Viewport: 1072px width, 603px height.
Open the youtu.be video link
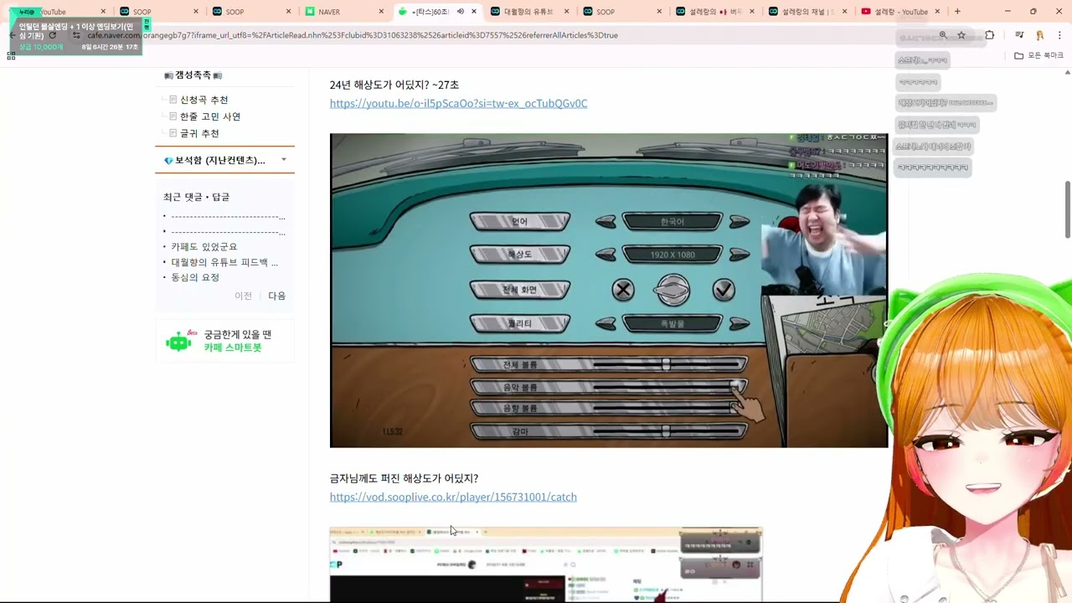coord(458,104)
